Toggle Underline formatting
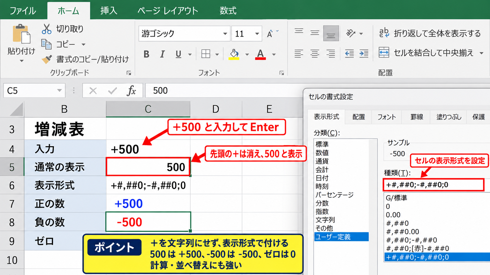 (x=178, y=54)
